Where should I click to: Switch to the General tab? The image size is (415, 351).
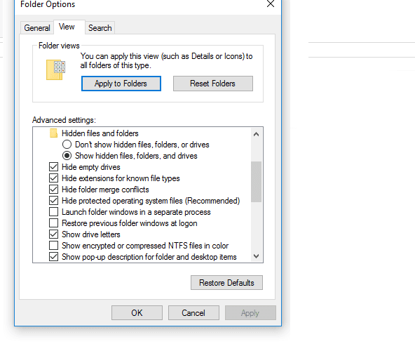pyautogui.click(x=37, y=28)
